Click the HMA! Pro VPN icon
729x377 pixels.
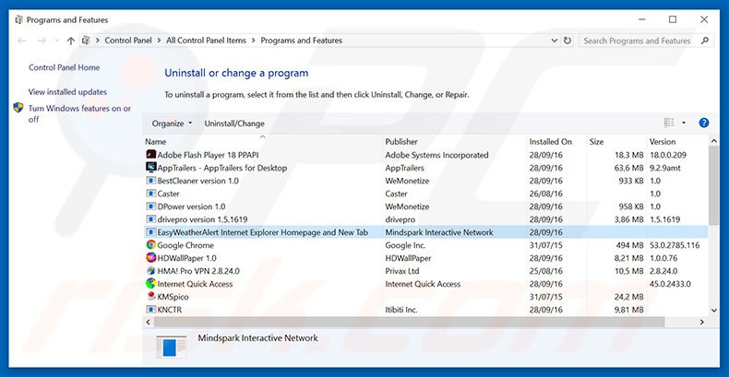pyautogui.click(x=150, y=271)
